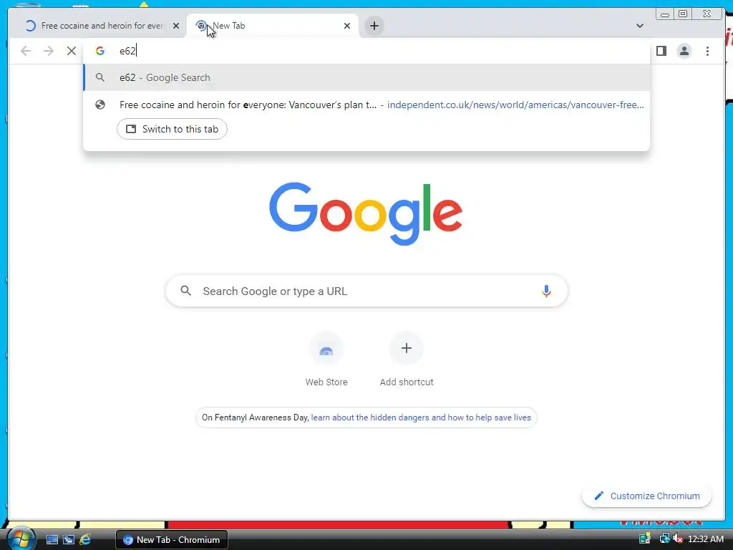The image size is (733, 550).
Task: Click the muted volume tray icon
Action: point(678,539)
